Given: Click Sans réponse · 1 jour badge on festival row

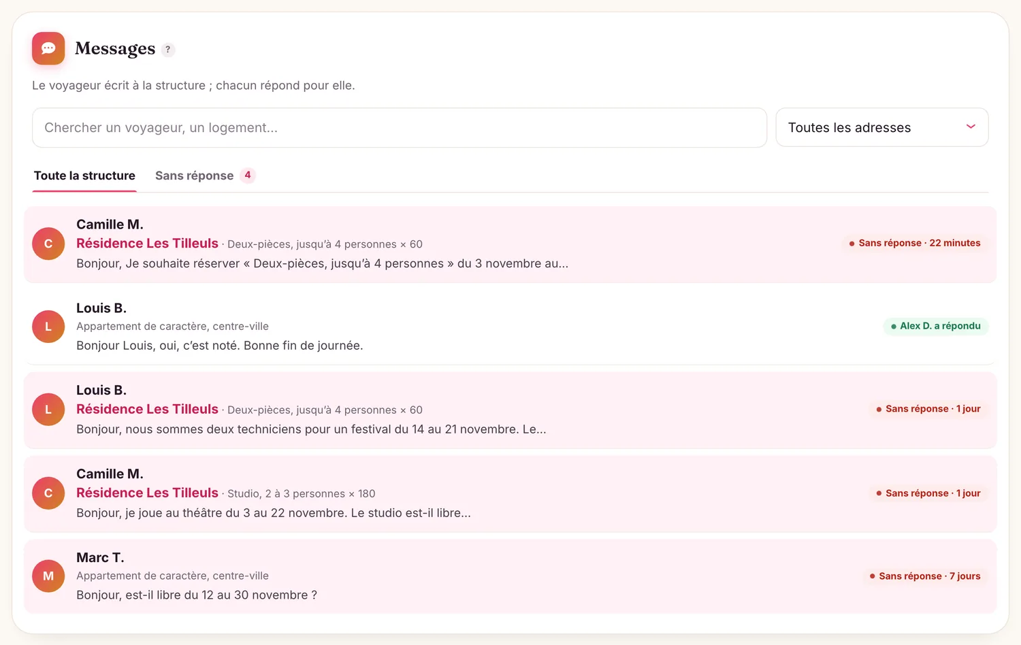Looking at the screenshot, I should tap(928, 409).
